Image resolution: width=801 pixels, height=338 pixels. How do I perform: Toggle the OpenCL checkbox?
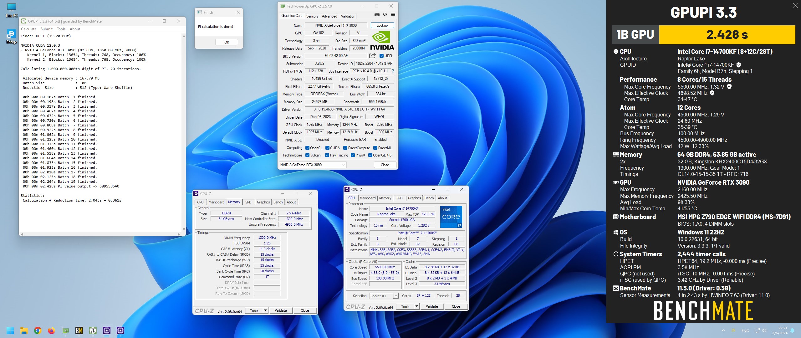(x=307, y=148)
